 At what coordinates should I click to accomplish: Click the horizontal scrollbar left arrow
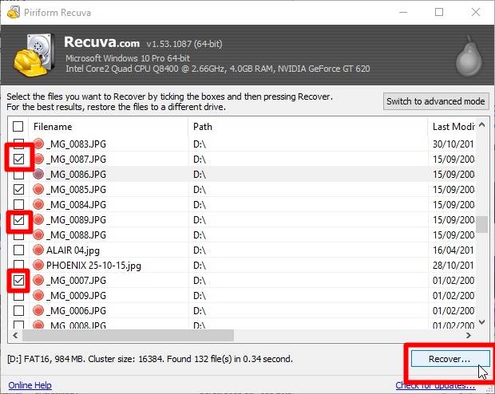point(15,335)
